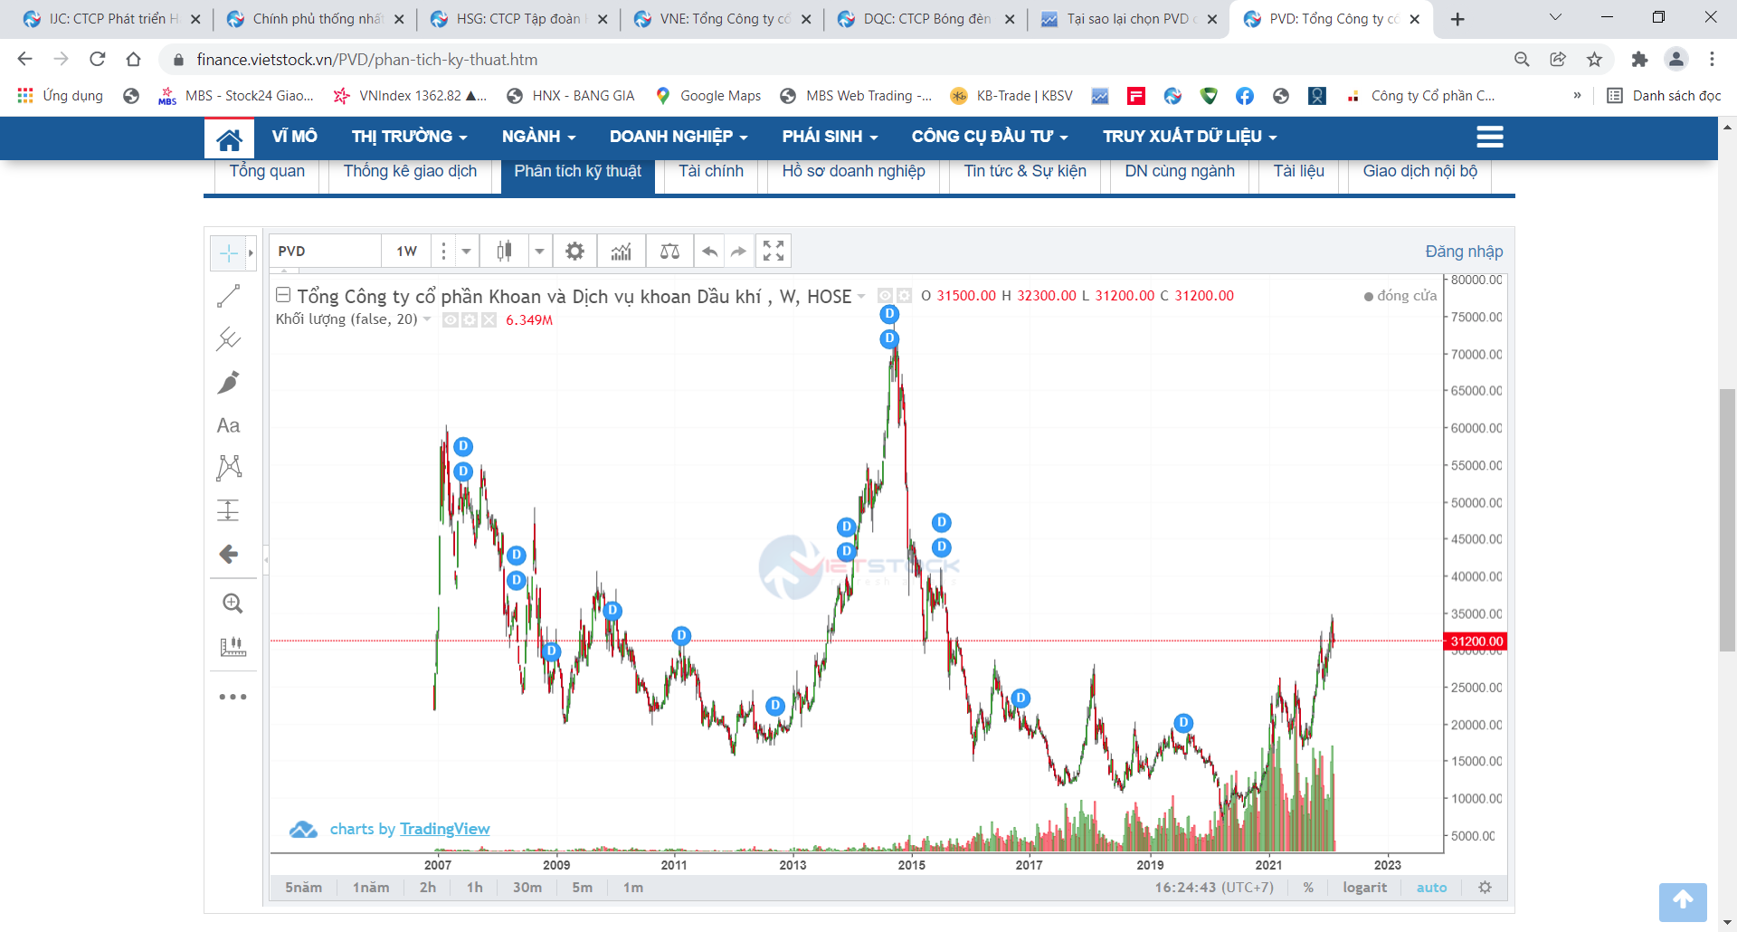Open the Thống kê giao dịch tab
1737x932 pixels.
point(410,172)
